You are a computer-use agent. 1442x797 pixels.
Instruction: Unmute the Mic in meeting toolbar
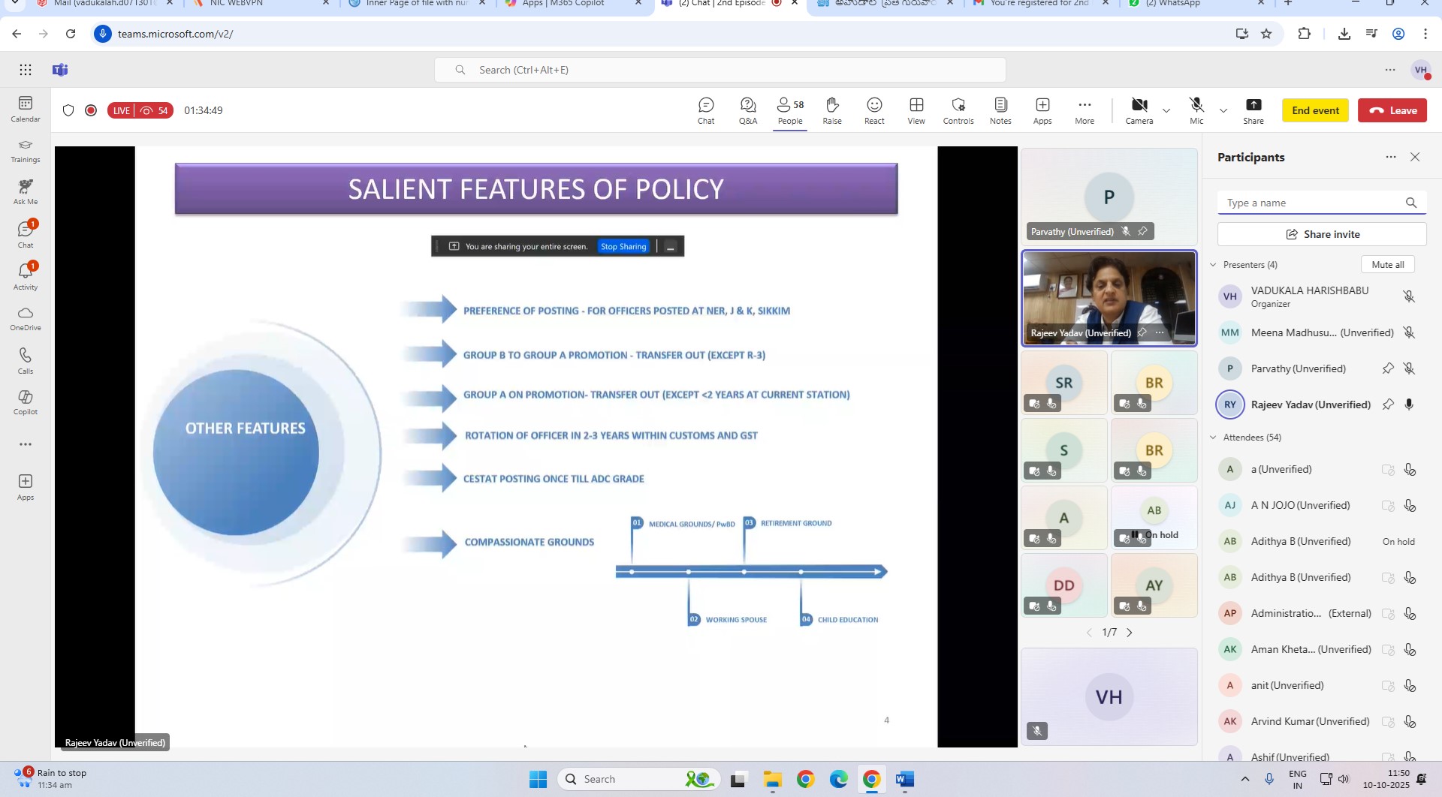point(1196,110)
